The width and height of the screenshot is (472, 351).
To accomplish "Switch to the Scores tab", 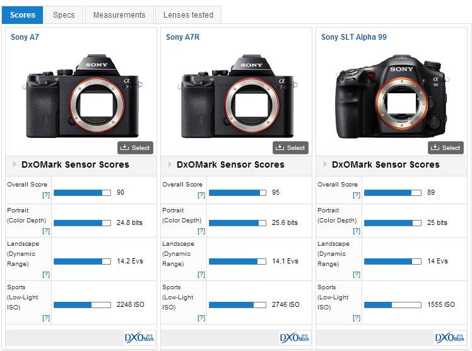I will tap(23, 14).
